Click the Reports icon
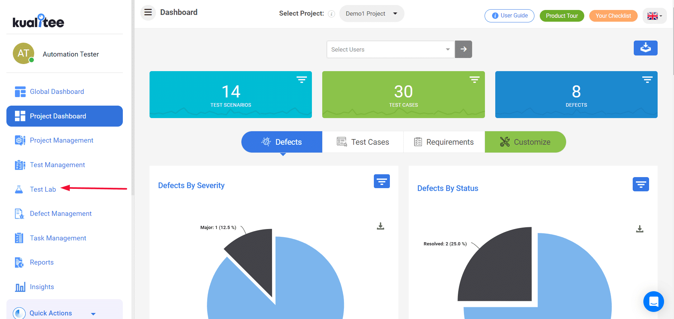The image size is (674, 319). pyautogui.click(x=19, y=262)
